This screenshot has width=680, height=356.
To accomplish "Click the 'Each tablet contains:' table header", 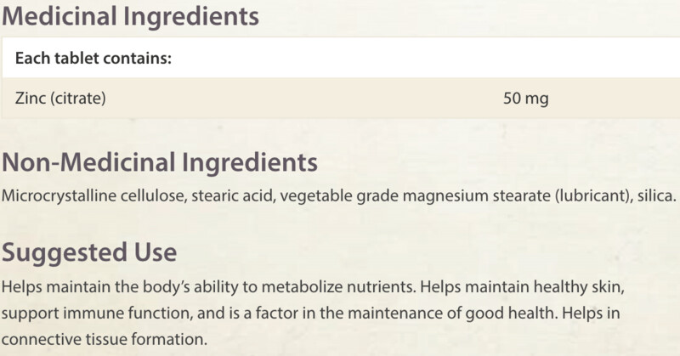I will tap(93, 58).
